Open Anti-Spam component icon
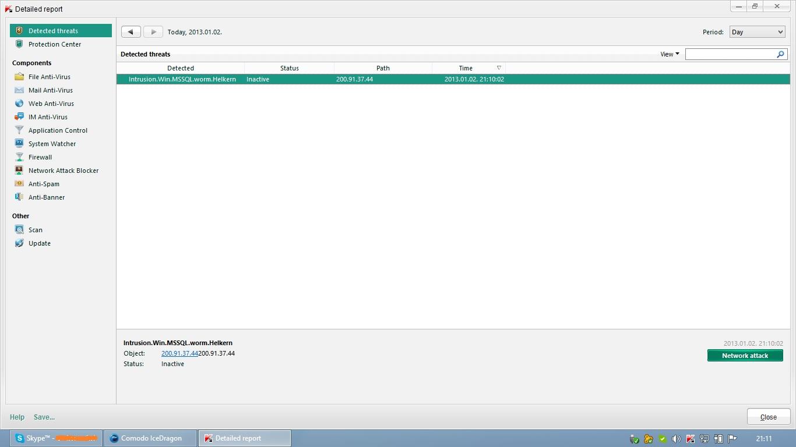Image resolution: width=796 pixels, height=447 pixels. pos(19,184)
